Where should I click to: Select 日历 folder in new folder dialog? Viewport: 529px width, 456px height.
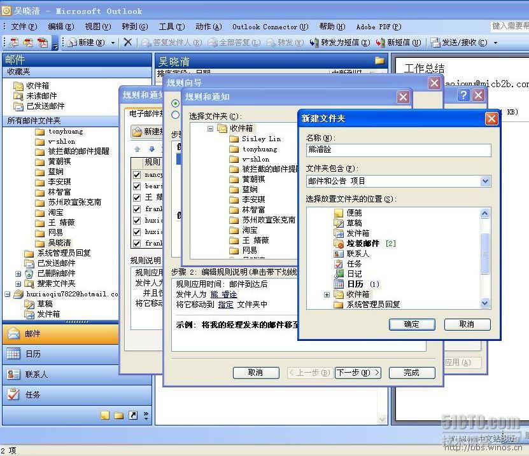pos(356,284)
